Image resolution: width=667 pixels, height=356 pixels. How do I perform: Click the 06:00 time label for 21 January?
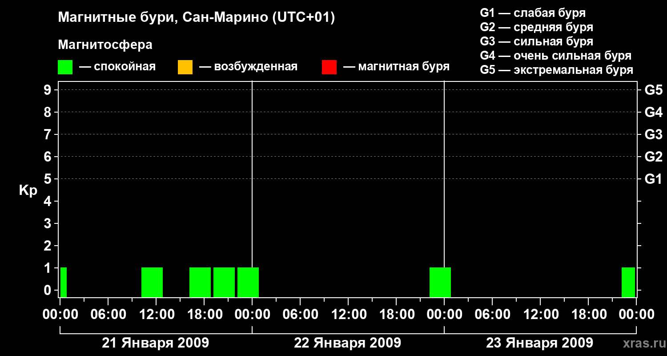[x=108, y=315]
